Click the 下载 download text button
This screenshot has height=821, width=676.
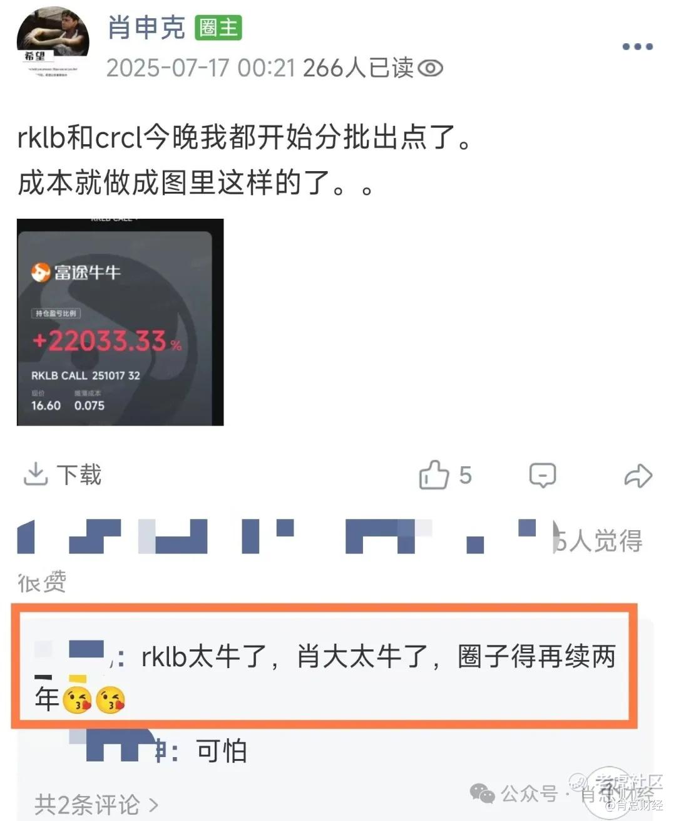(79, 474)
